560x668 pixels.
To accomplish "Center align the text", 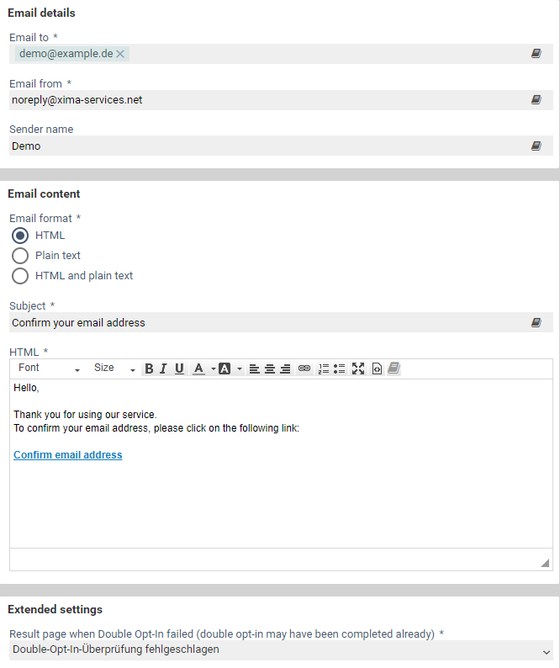I will 270,368.
